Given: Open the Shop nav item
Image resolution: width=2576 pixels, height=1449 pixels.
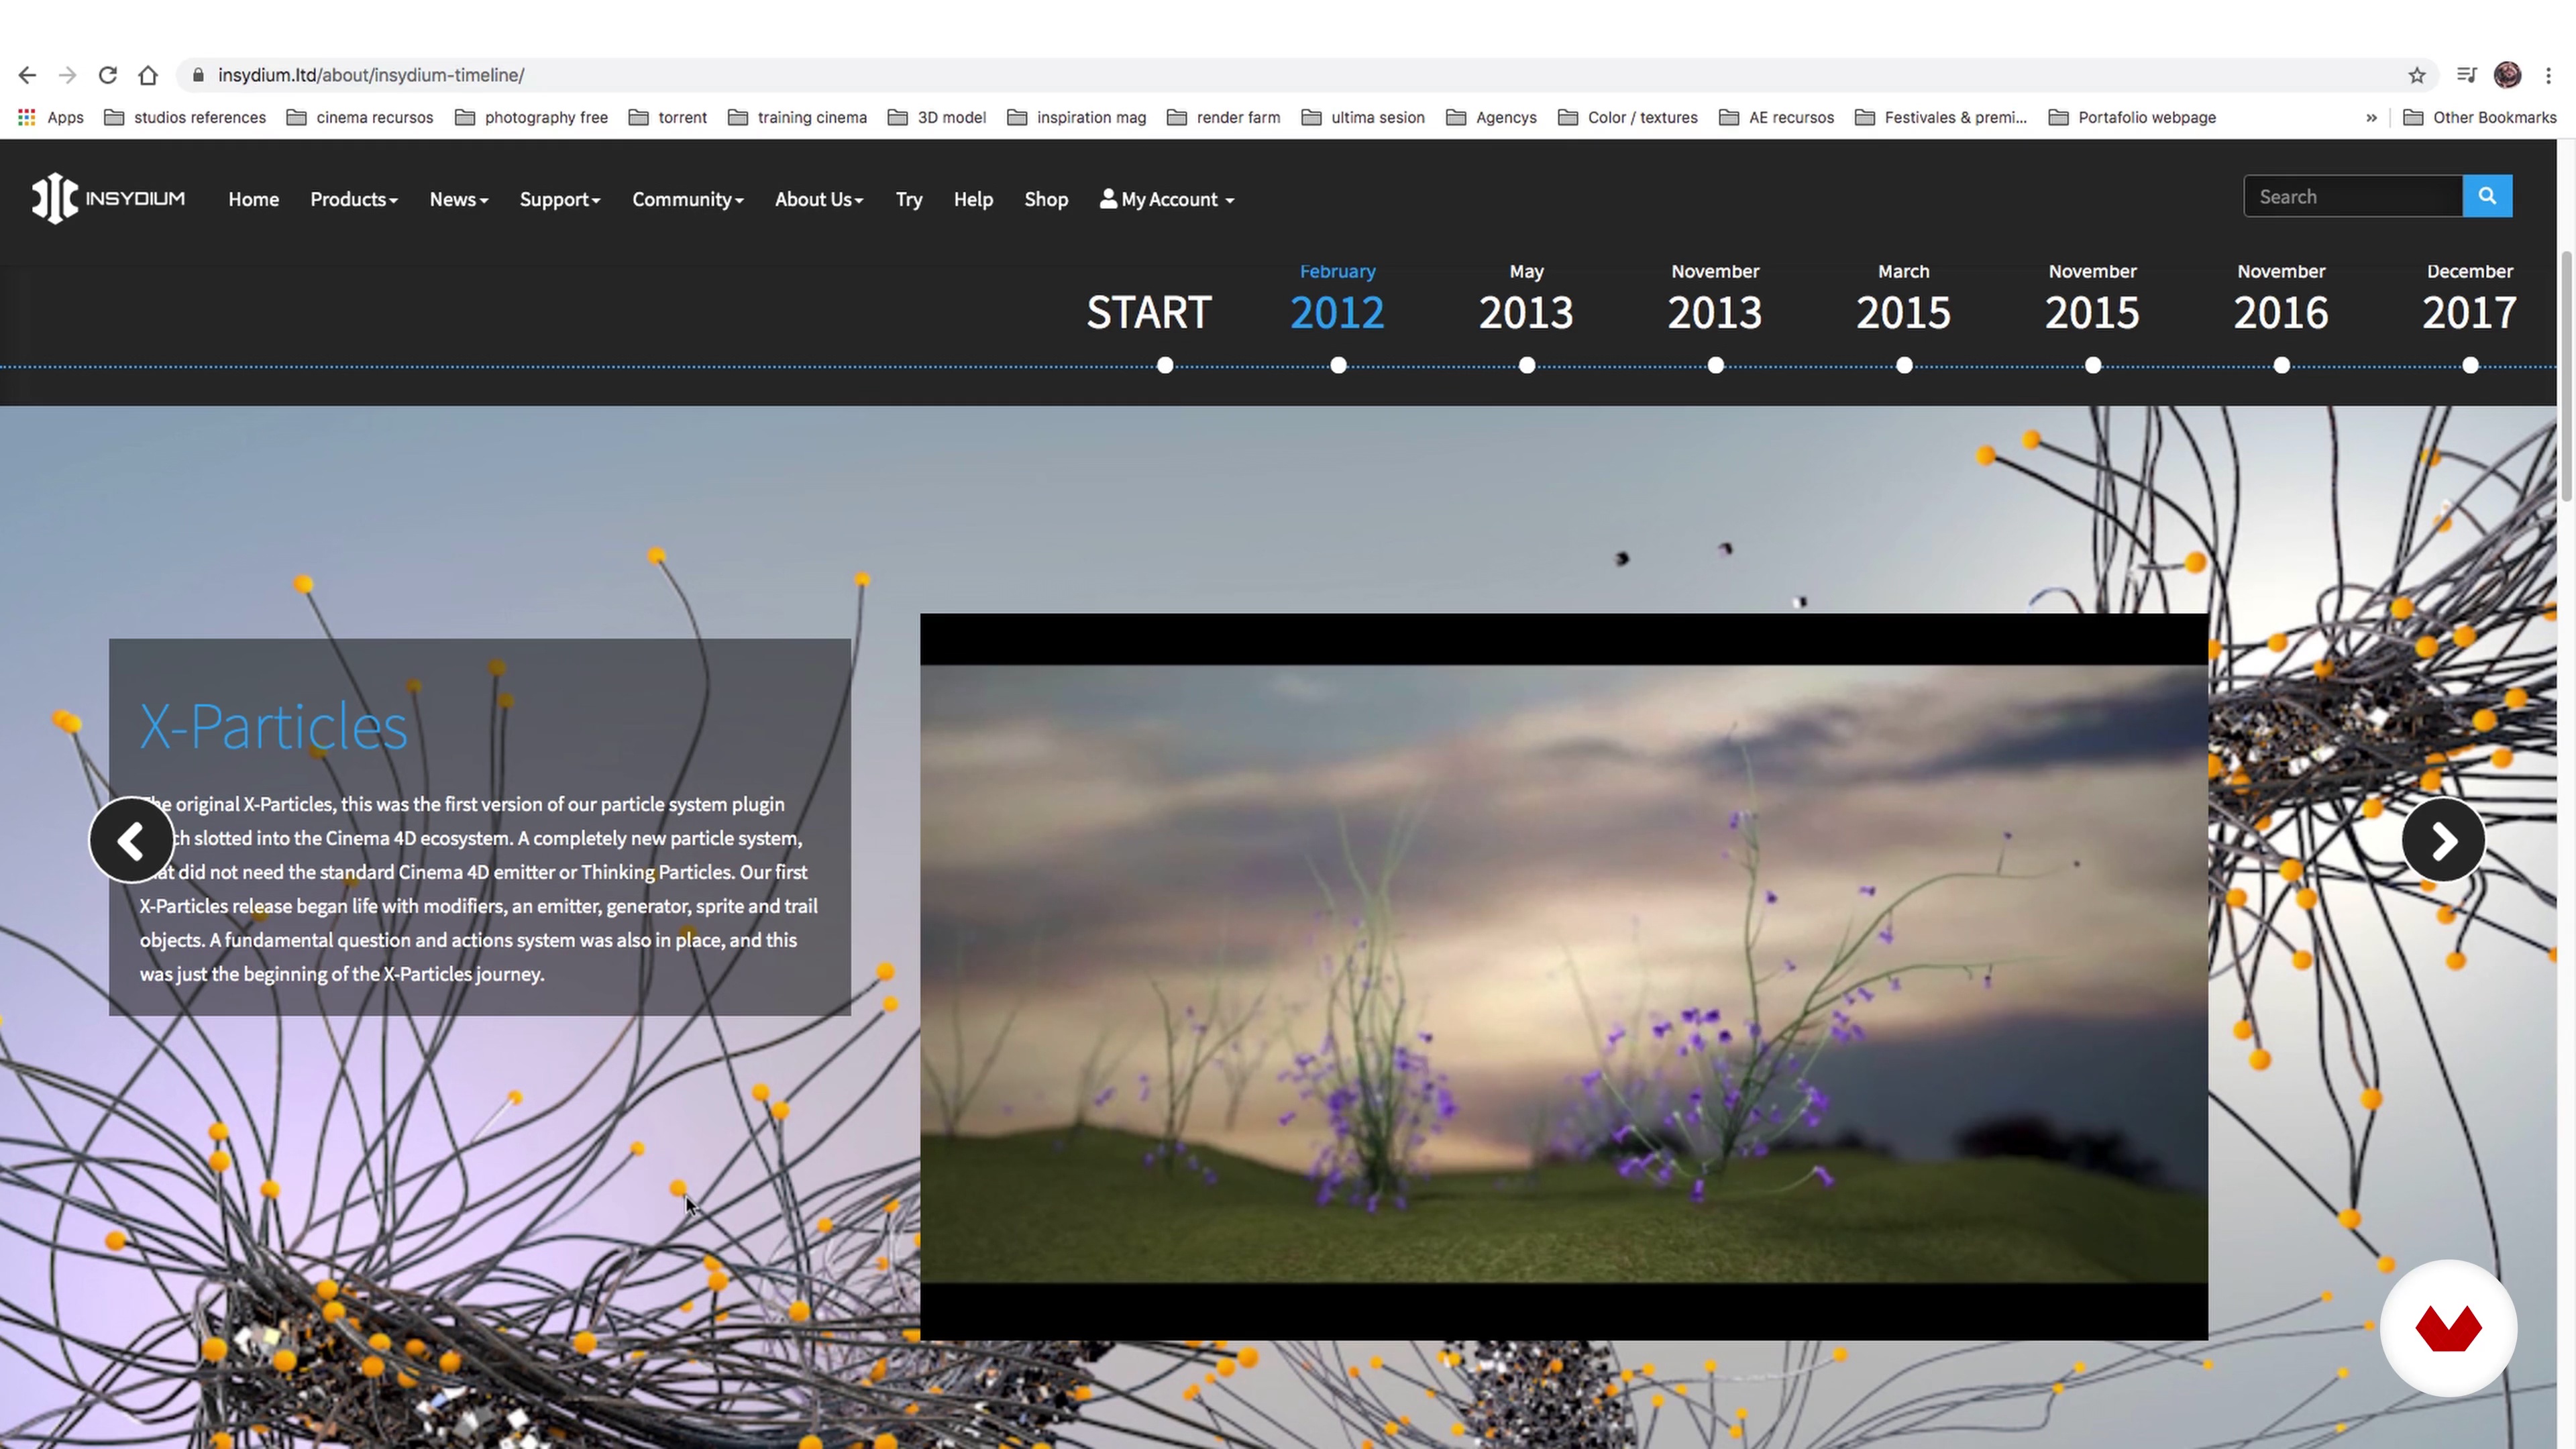Looking at the screenshot, I should click(1046, 199).
